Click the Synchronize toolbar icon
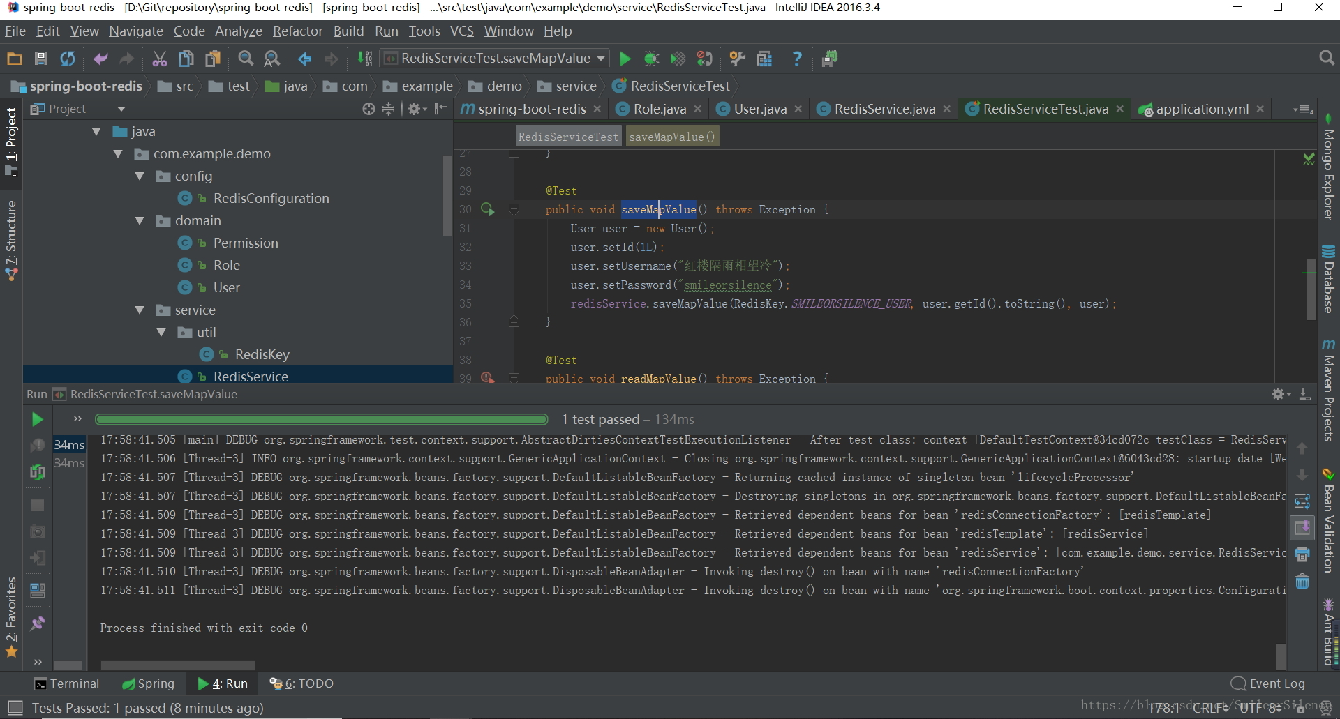Viewport: 1340px width, 719px height. [68, 59]
